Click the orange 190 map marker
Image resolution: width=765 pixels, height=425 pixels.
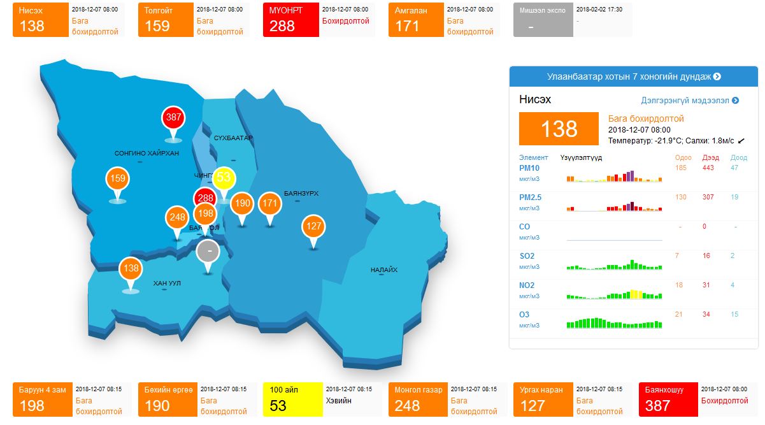point(242,204)
